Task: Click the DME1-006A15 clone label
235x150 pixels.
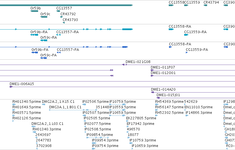Action: point(22,84)
